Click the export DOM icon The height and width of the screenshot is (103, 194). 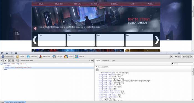(6, 61)
